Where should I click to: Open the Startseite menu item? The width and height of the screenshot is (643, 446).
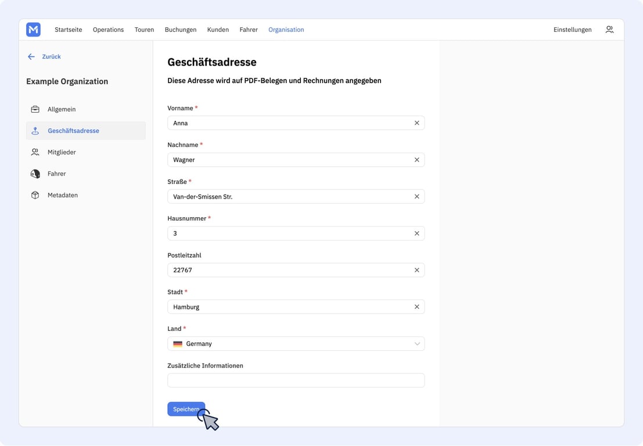click(69, 30)
